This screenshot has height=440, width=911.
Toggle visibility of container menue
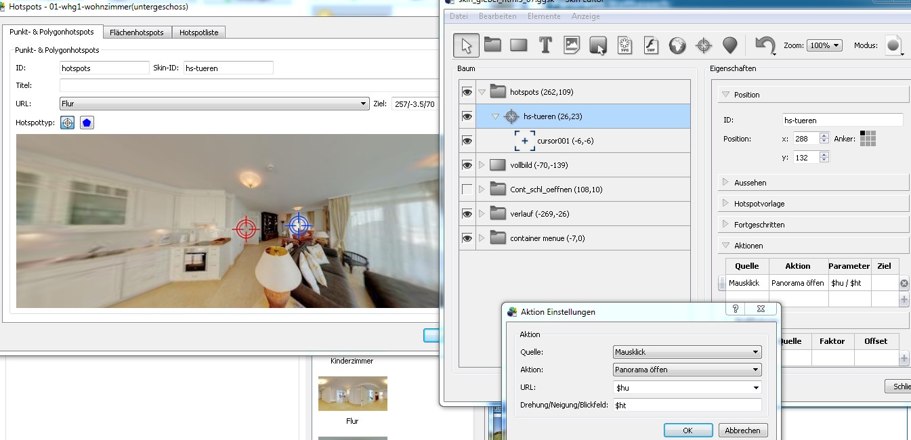coord(467,238)
